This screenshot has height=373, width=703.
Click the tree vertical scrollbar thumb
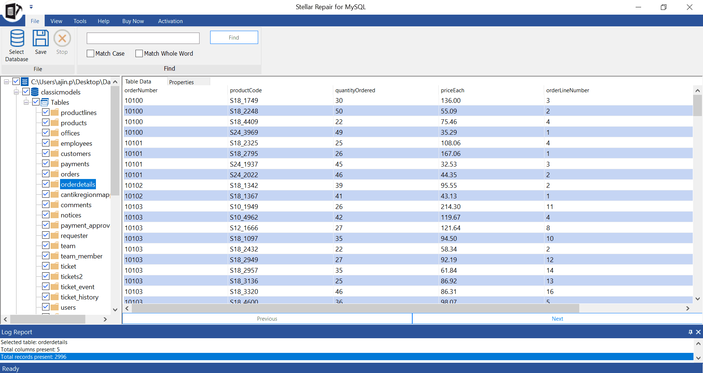click(115, 141)
